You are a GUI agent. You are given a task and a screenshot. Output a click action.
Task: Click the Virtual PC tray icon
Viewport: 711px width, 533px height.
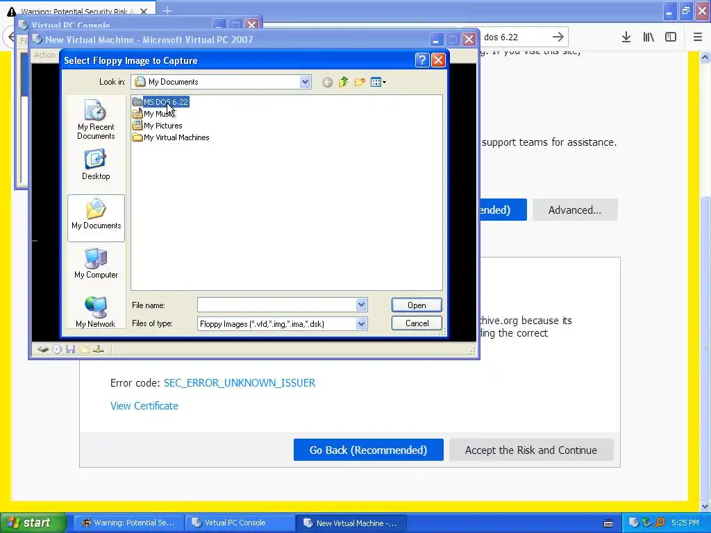[x=633, y=523]
